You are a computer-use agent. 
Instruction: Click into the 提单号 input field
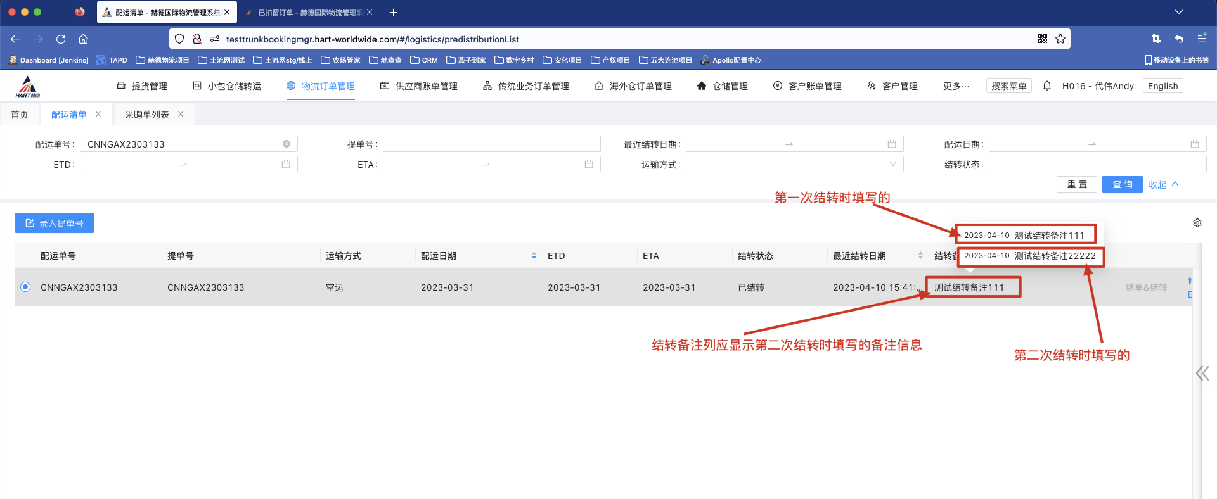tap(491, 144)
